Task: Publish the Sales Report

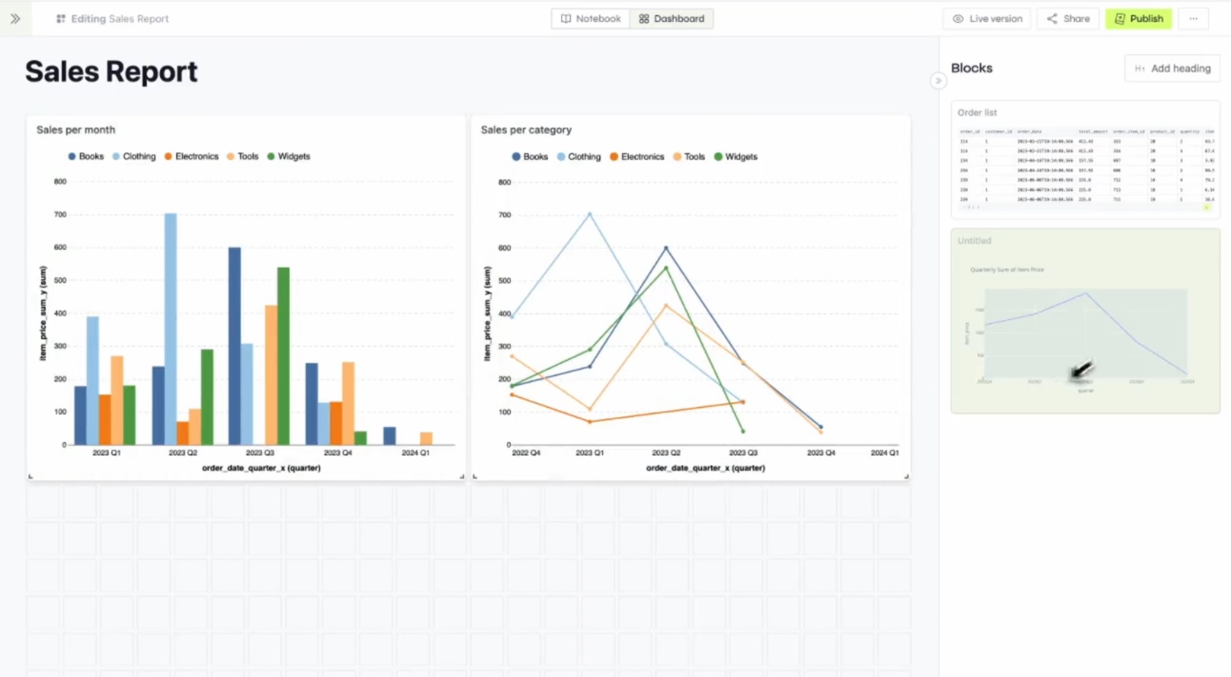Action: coord(1139,19)
